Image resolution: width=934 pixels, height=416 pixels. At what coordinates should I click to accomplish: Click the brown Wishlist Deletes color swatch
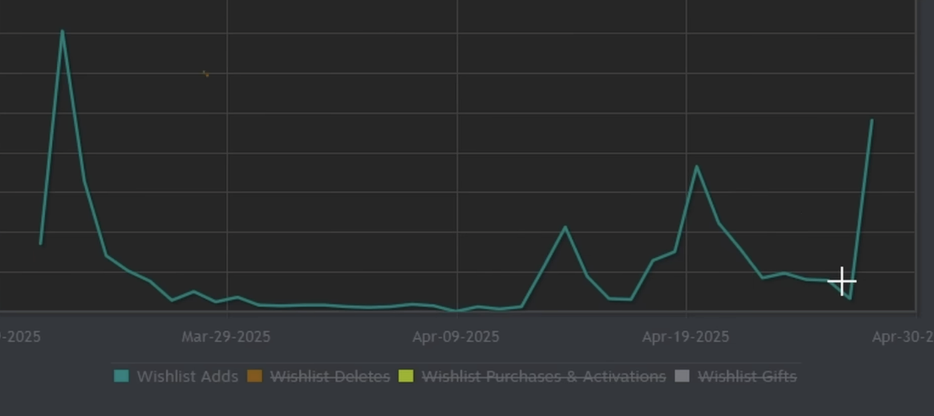254,376
